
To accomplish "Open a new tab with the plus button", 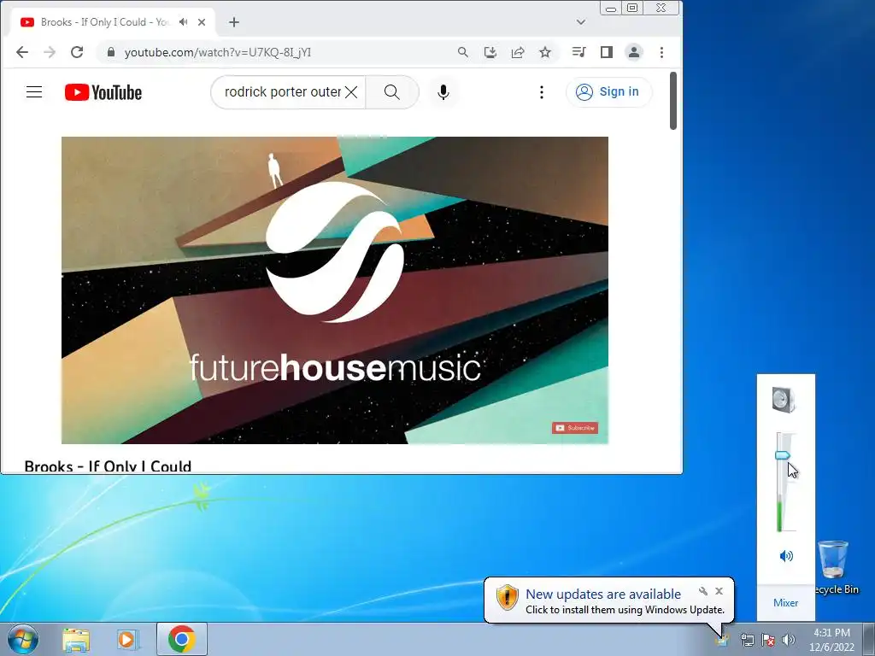I will [x=234, y=22].
